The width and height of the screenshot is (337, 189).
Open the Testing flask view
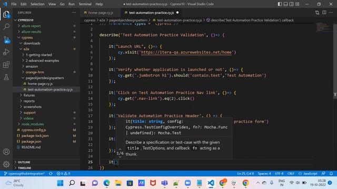pos(6,77)
